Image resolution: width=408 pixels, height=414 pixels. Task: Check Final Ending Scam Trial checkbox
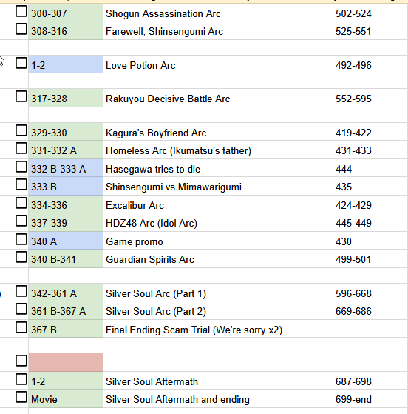click(x=21, y=327)
